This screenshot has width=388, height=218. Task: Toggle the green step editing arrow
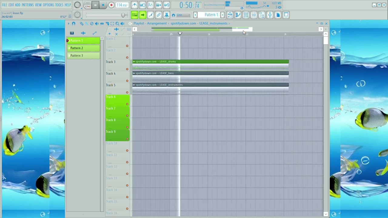pos(142,15)
